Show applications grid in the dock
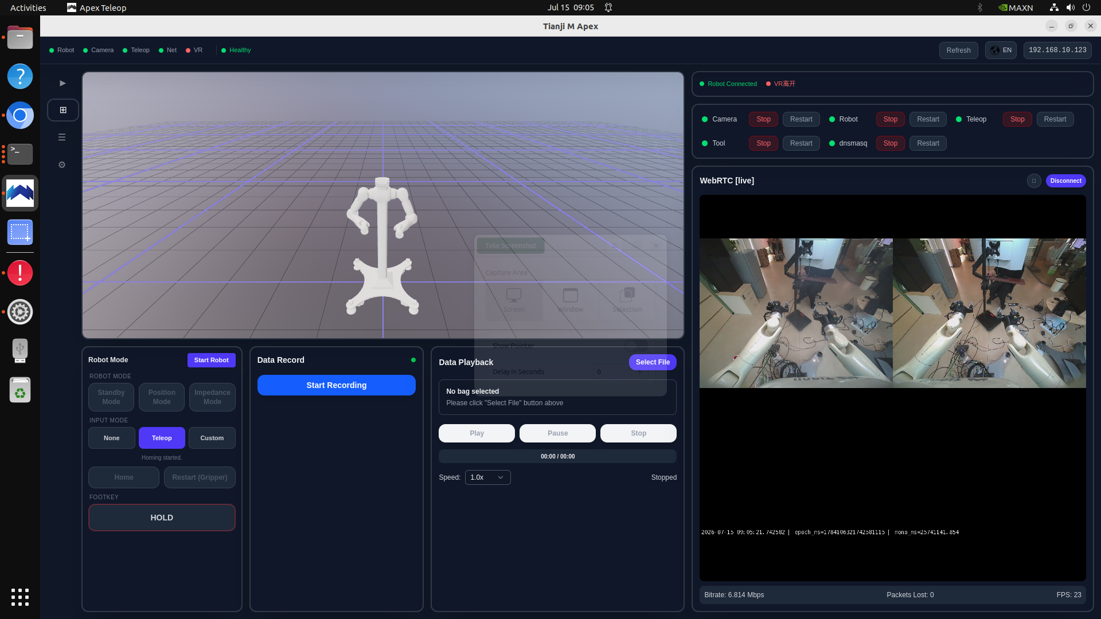This screenshot has height=619, width=1101. (x=20, y=597)
